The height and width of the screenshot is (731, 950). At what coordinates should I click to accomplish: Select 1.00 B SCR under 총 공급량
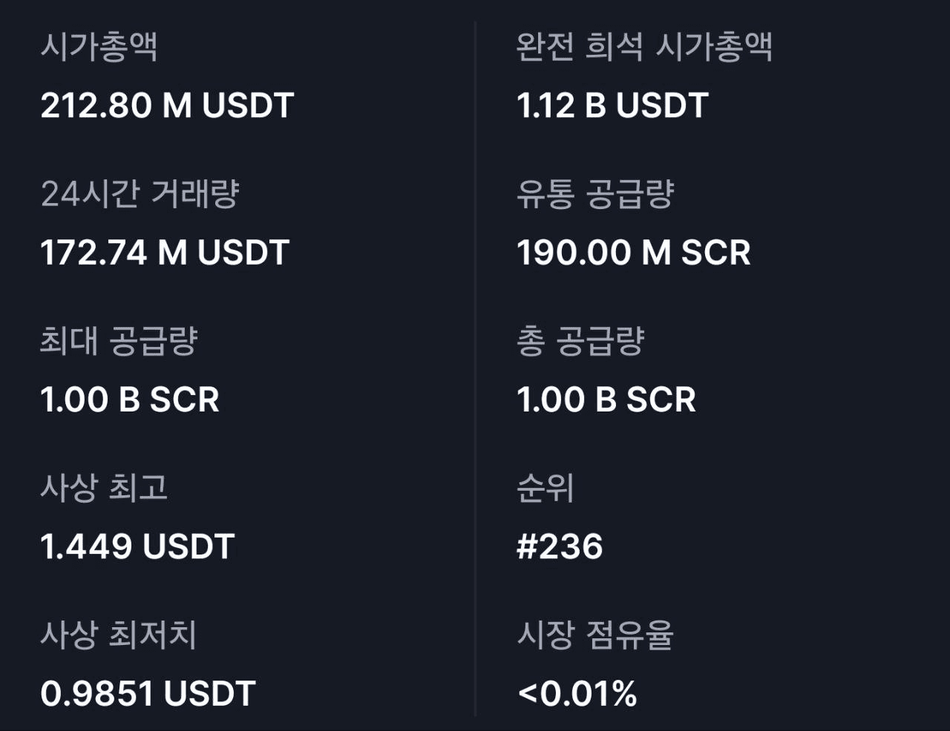tap(606, 400)
